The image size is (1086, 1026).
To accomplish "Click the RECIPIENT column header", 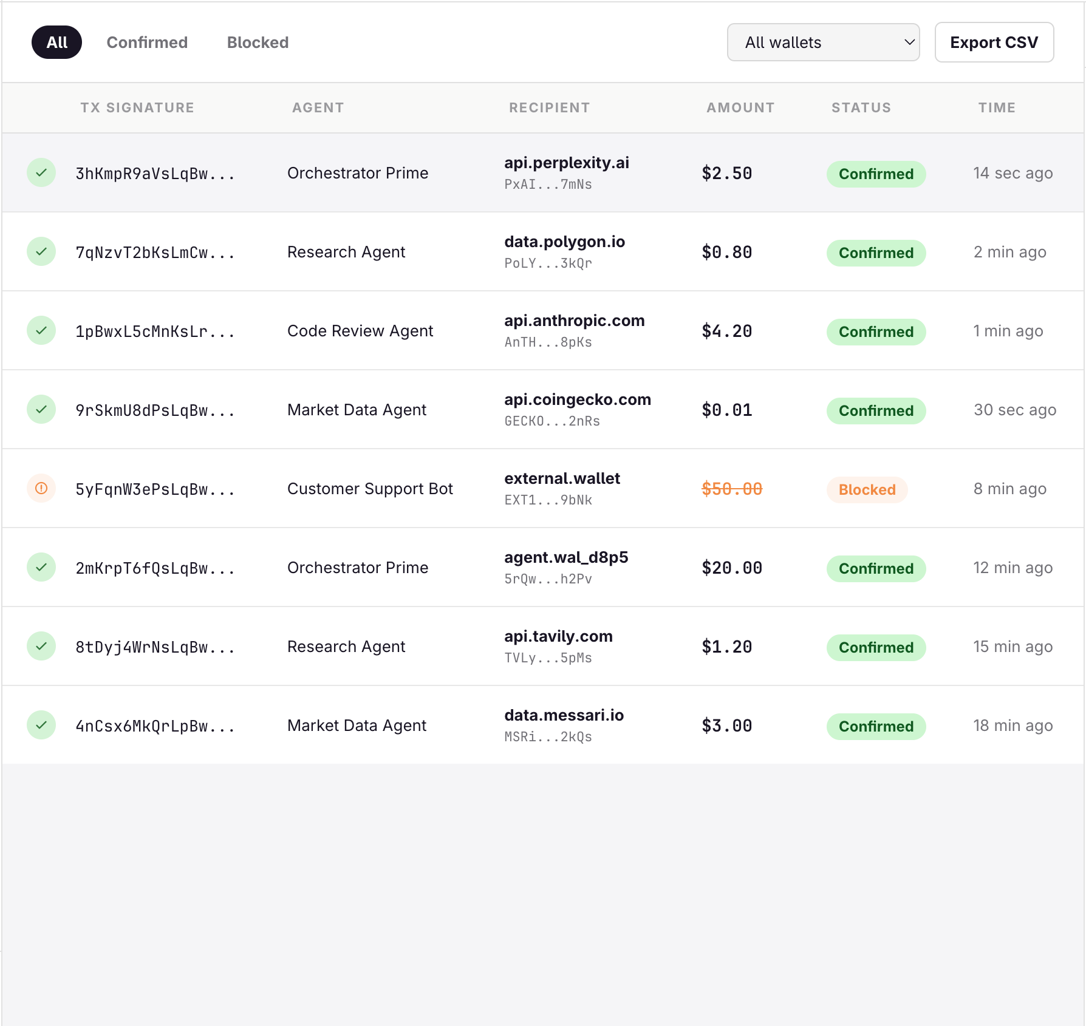I will [549, 107].
